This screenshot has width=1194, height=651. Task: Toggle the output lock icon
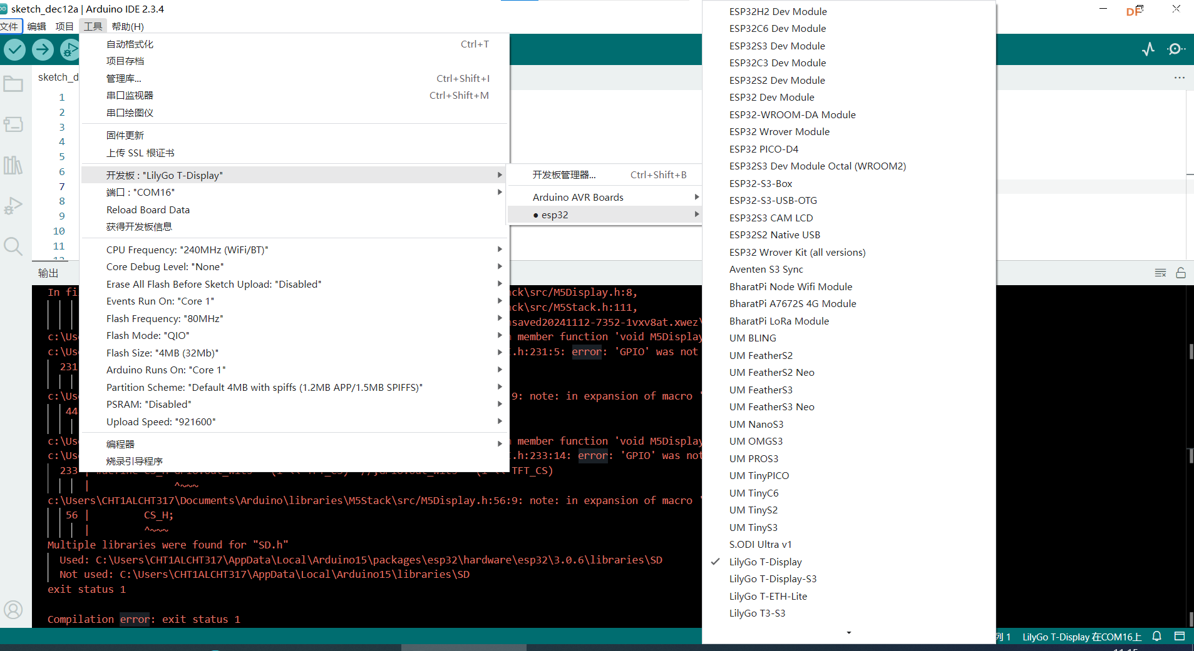pos(1181,273)
